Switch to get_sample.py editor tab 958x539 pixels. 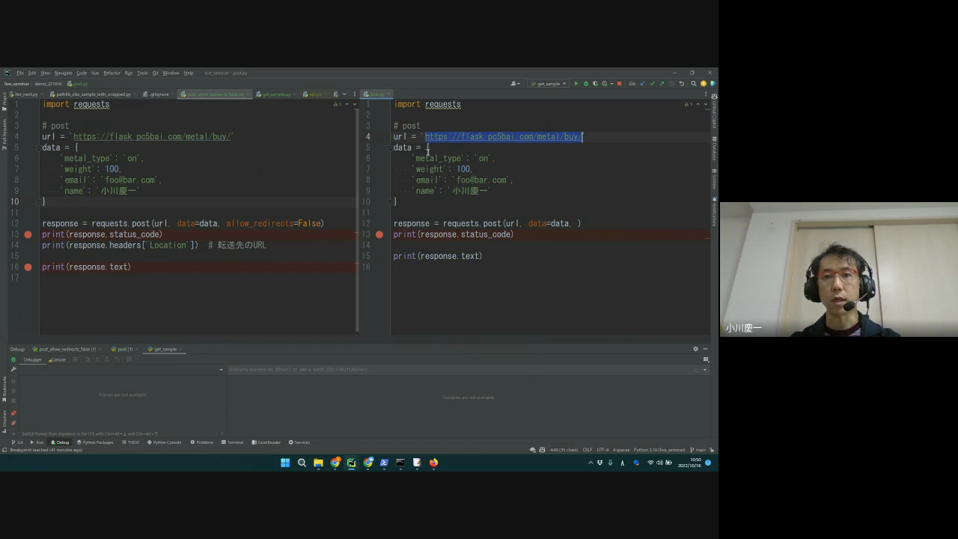(x=275, y=94)
